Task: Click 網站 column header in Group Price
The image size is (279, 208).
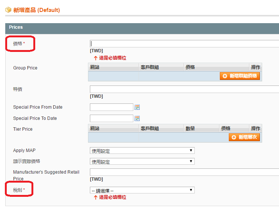Action: pos(95,68)
